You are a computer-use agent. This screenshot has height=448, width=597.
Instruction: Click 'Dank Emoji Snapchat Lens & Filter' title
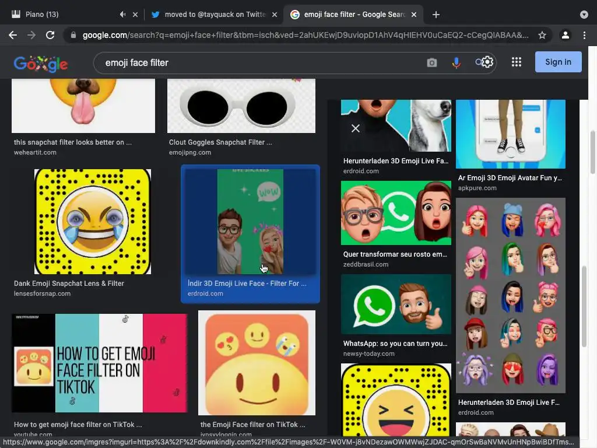coord(69,283)
